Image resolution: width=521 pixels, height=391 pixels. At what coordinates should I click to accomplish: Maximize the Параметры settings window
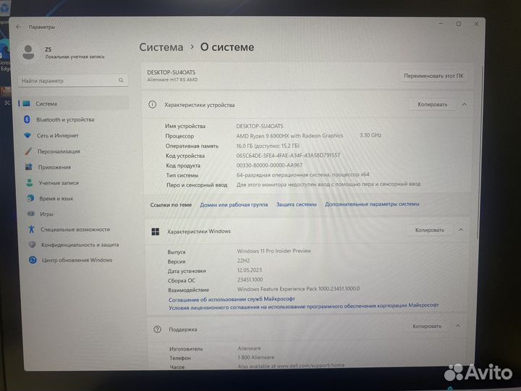(x=459, y=24)
